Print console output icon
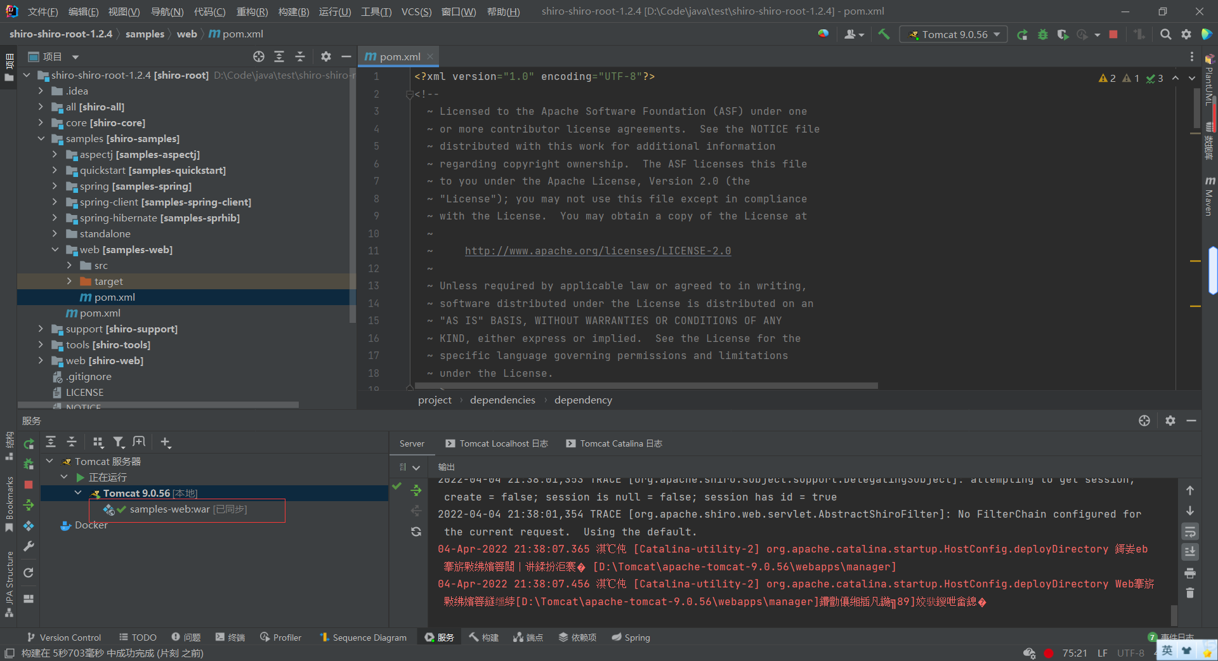The width and height of the screenshot is (1218, 661). tap(1190, 573)
